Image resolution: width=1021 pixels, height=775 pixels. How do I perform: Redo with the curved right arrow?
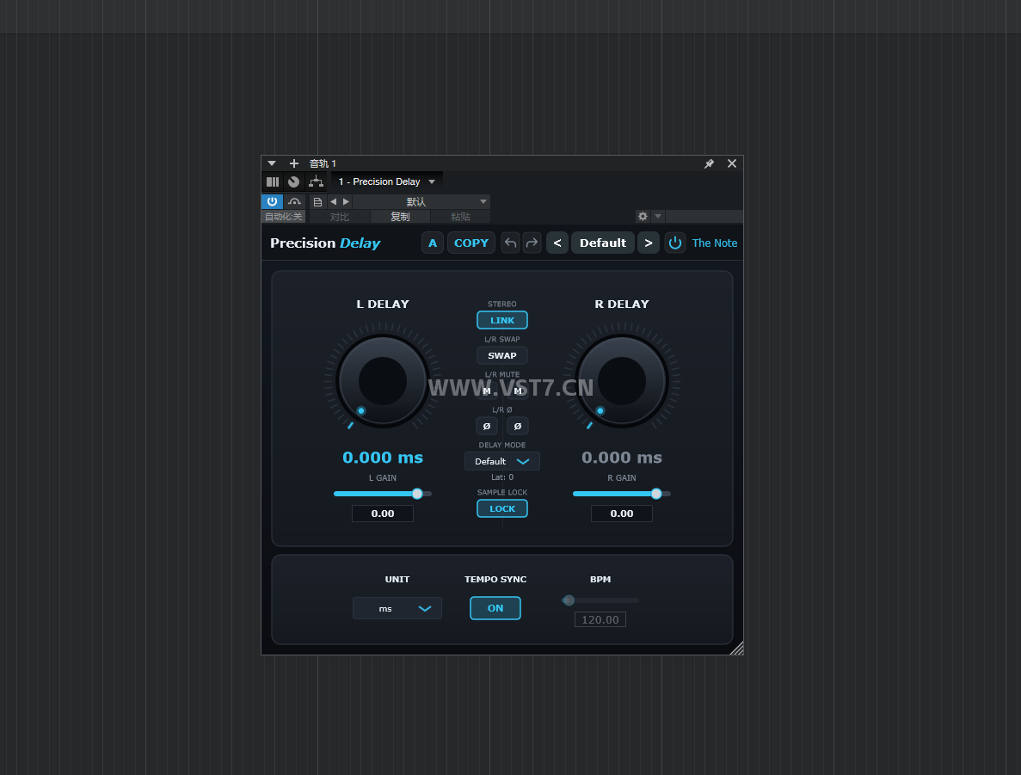pos(532,243)
